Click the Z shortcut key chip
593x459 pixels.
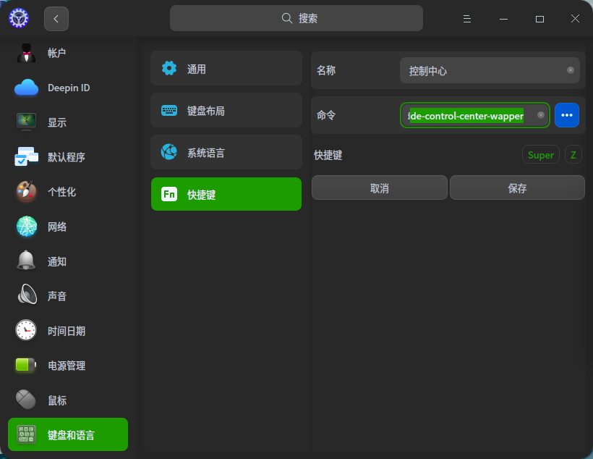[x=573, y=154]
